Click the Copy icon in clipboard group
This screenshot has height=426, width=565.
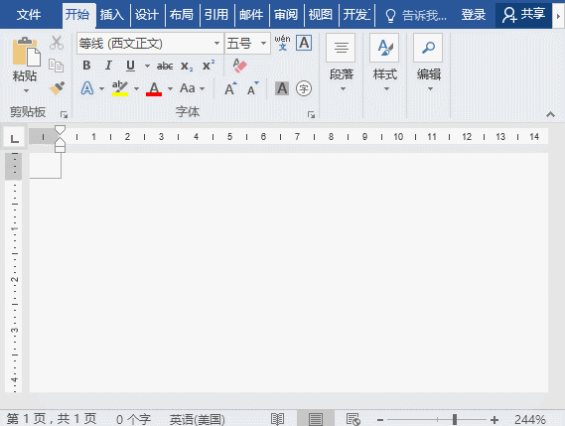[x=57, y=66]
